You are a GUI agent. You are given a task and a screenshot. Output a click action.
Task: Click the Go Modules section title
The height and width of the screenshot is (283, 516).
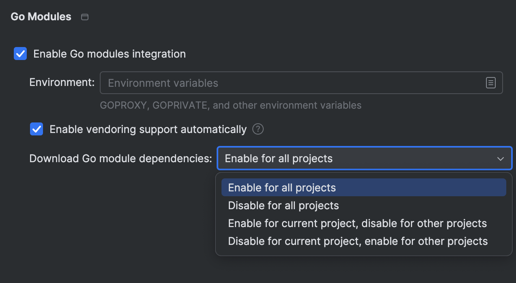click(x=41, y=17)
